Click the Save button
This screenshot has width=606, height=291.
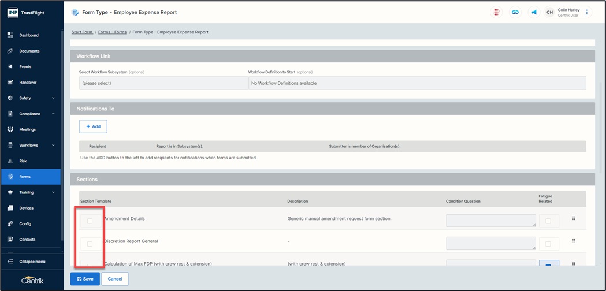pyautogui.click(x=85, y=279)
